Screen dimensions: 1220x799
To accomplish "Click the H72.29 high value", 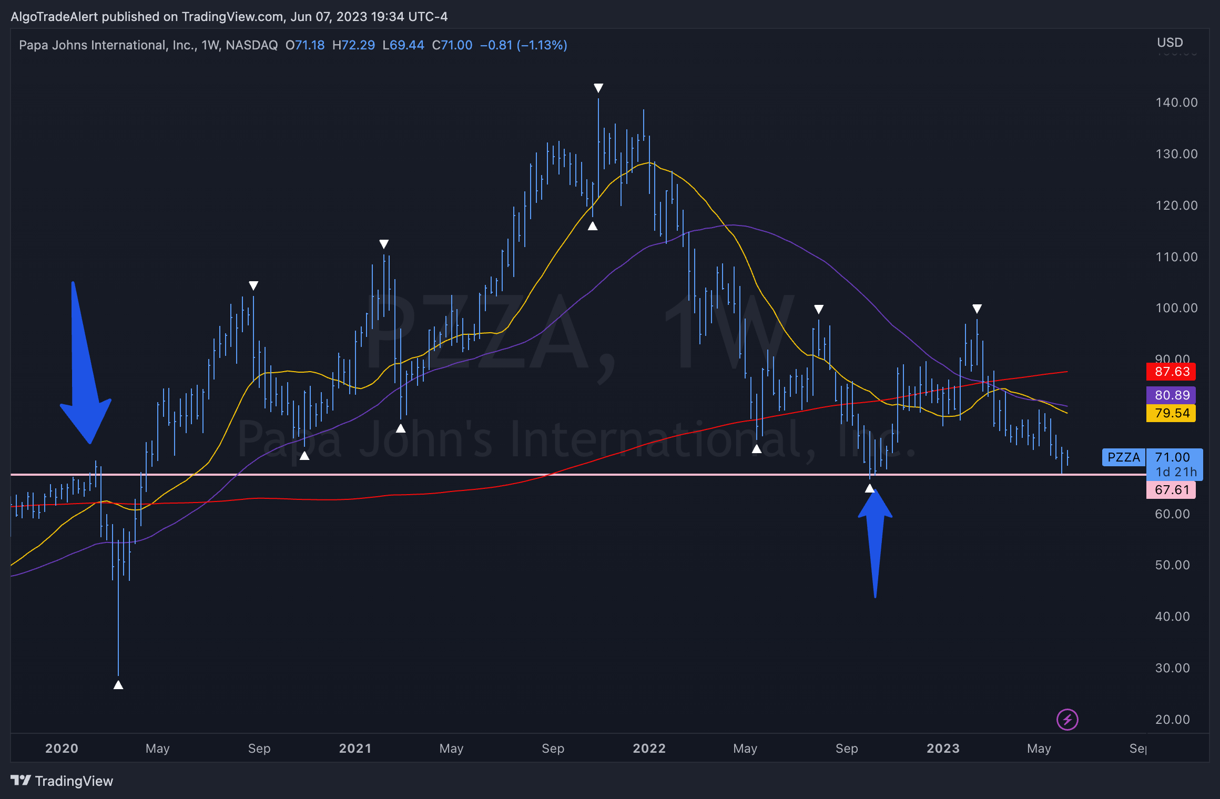I will tap(353, 45).
